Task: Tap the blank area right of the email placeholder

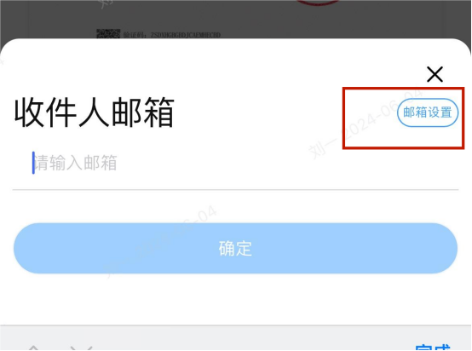Action: (286, 163)
